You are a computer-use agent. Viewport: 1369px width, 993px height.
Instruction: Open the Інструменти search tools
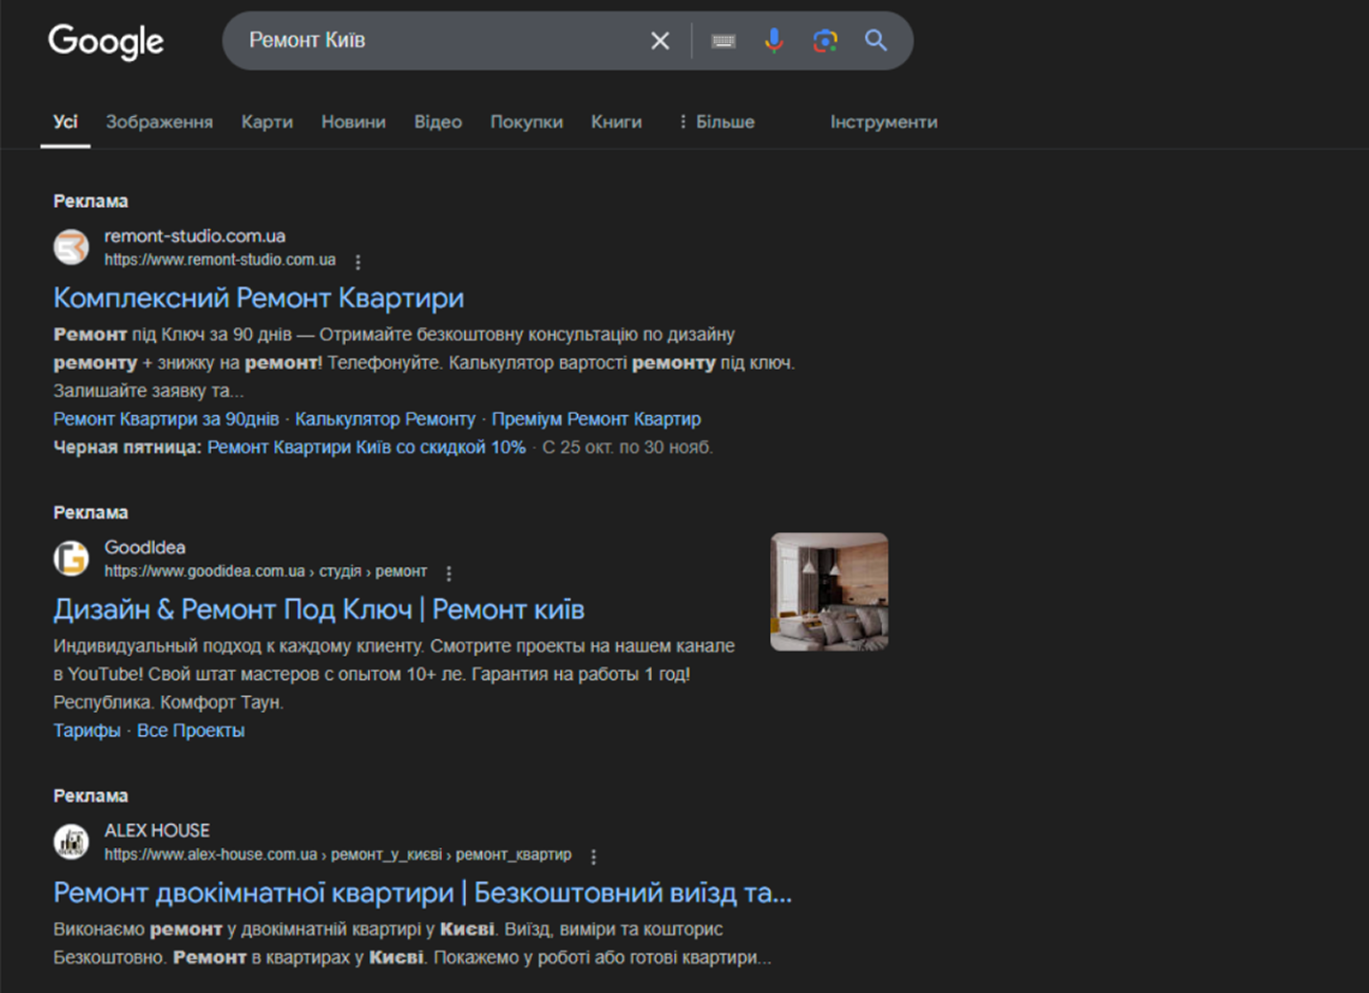[x=883, y=122]
